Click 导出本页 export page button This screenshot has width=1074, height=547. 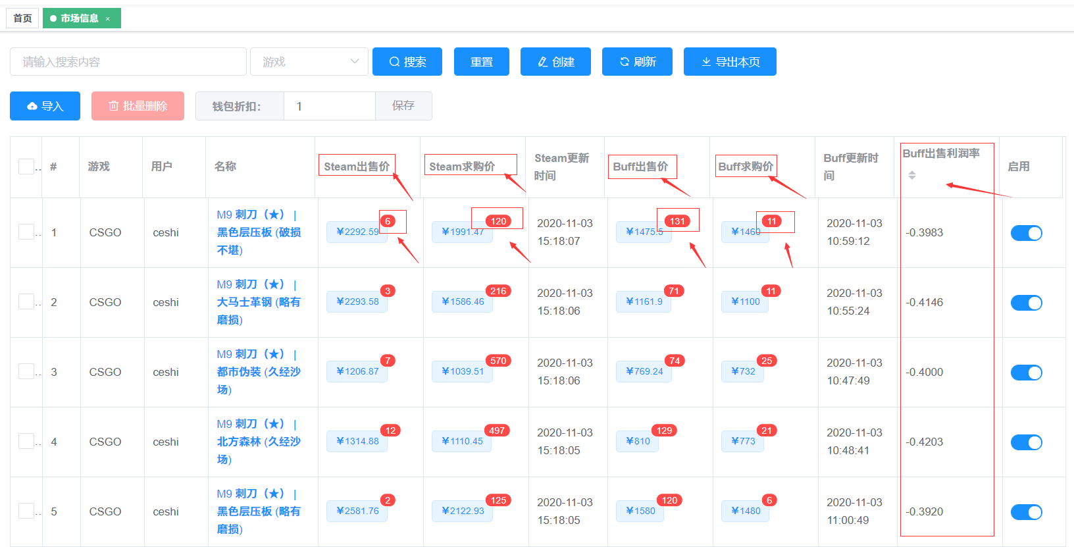click(730, 62)
